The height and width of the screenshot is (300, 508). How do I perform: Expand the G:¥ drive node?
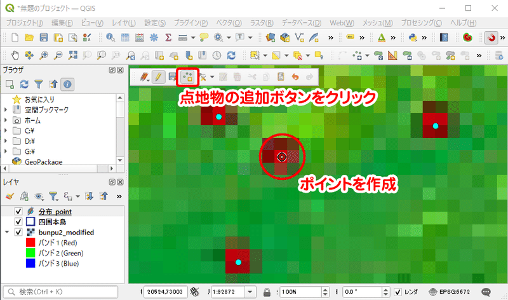click(x=6, y=151)
